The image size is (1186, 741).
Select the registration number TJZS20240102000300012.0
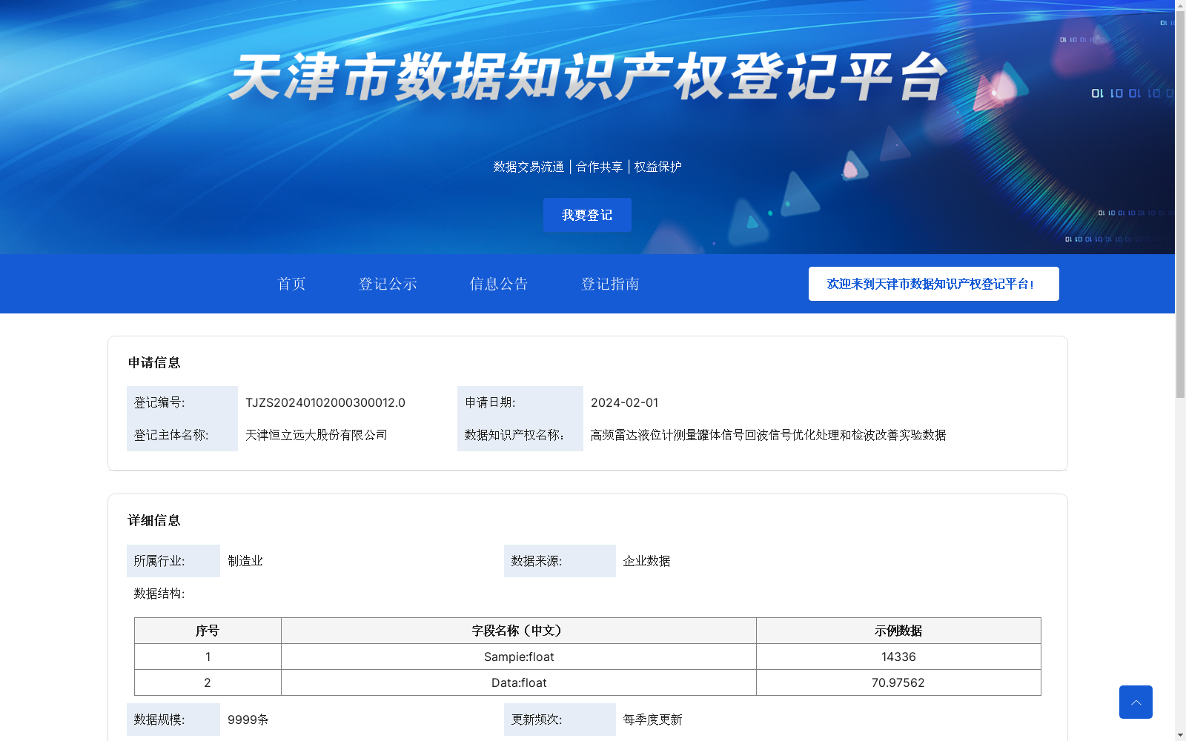click(x=325, y=402)
